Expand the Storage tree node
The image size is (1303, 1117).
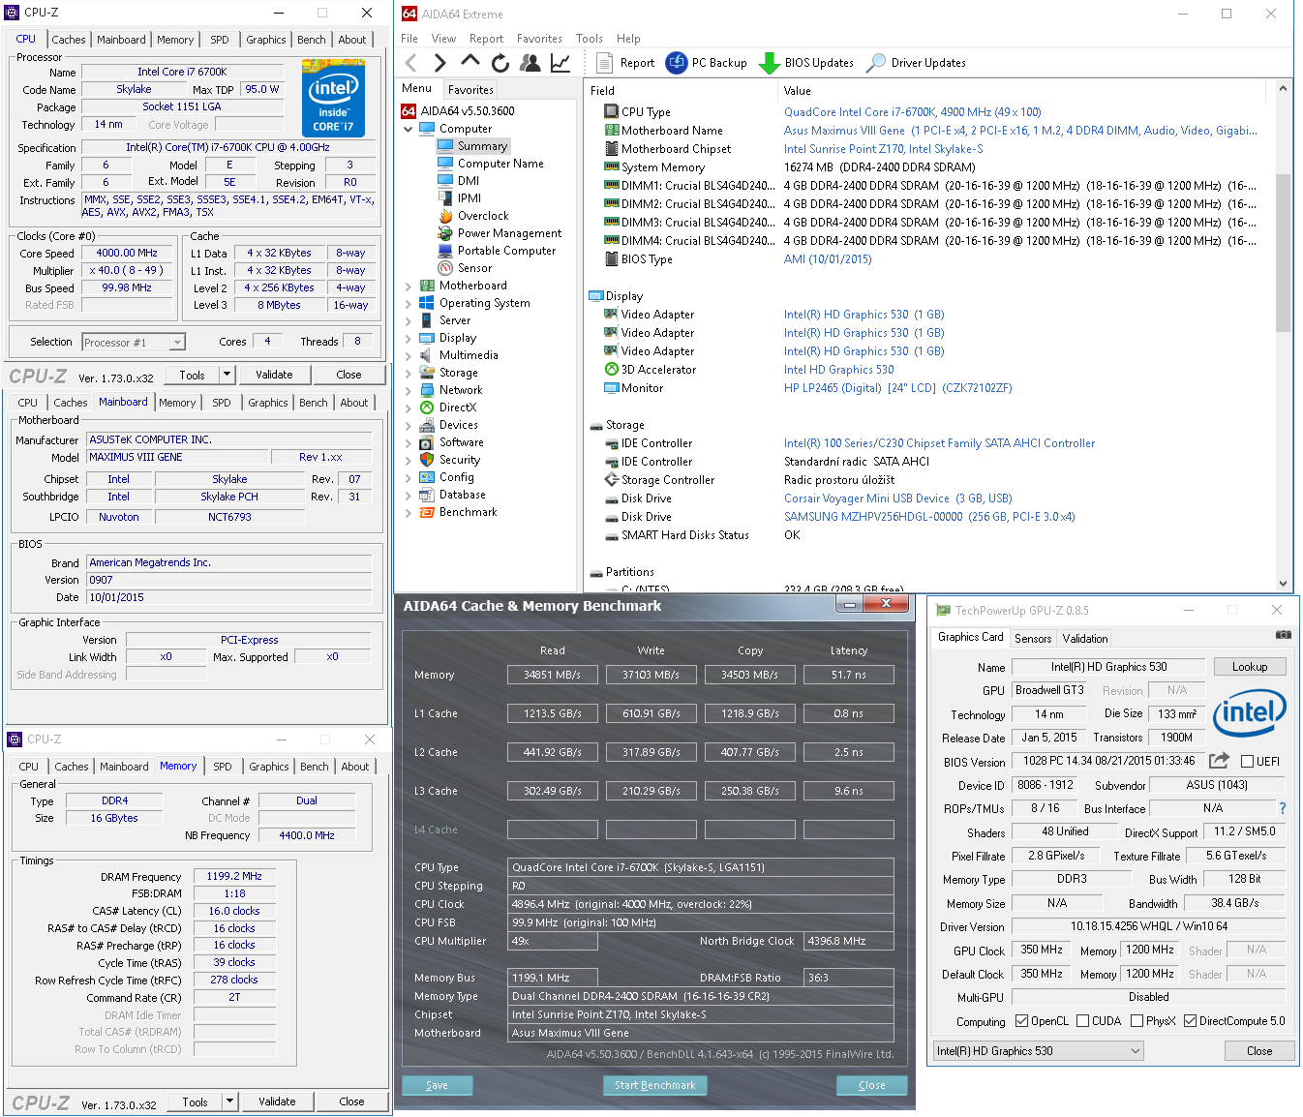tap(409, 373)
